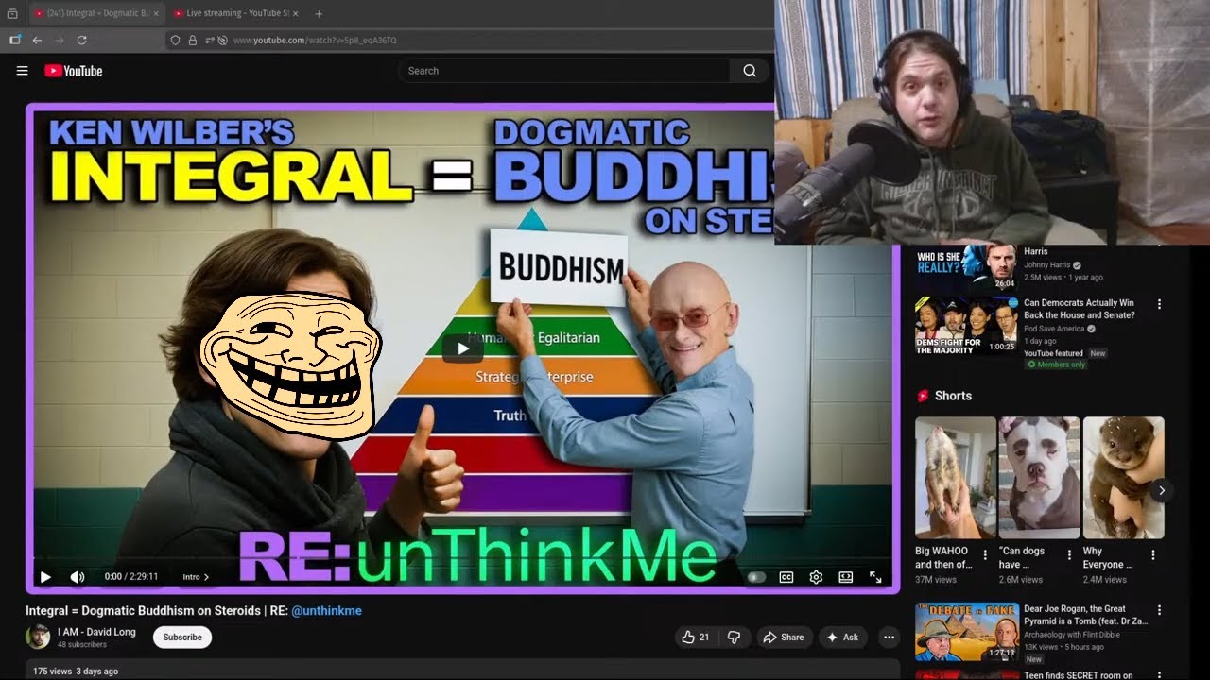Click the Archaeology with Flint Dibble channel
Viewport: 1210px width, 680px height.
(1072, 635)
